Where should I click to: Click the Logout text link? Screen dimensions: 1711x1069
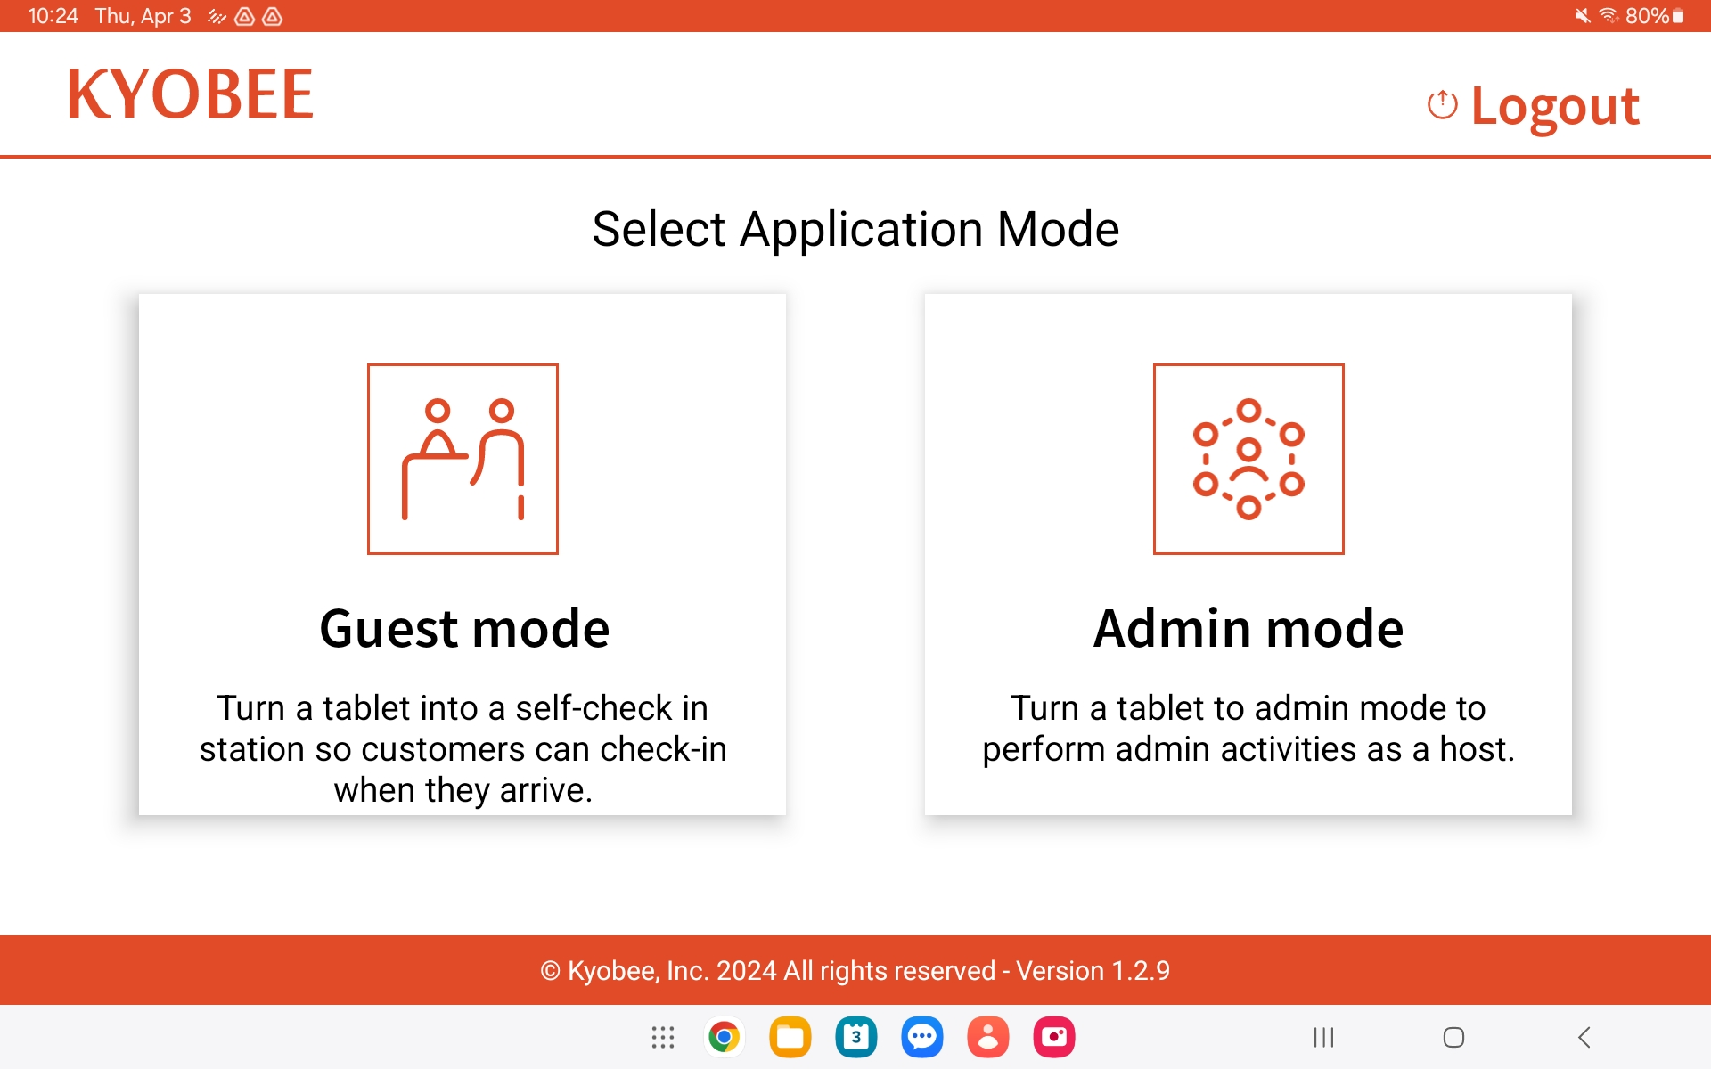pos(1554,106)
